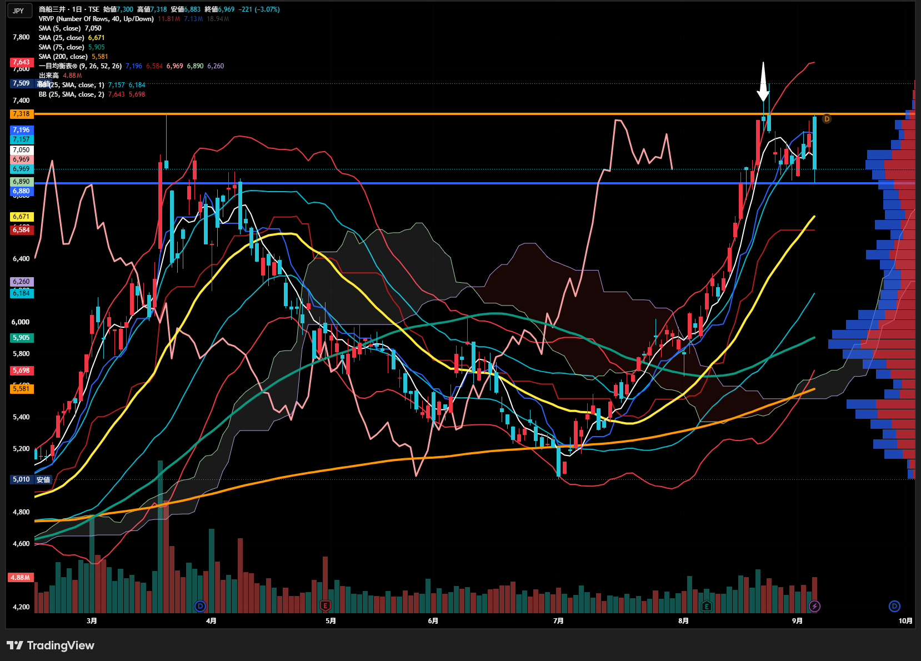Click the white down arrow annotation on the chart

(x=763, y=81)
